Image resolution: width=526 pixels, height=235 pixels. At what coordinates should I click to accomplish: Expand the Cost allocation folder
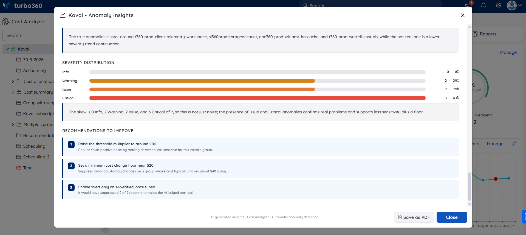click(x=13, y=81)
